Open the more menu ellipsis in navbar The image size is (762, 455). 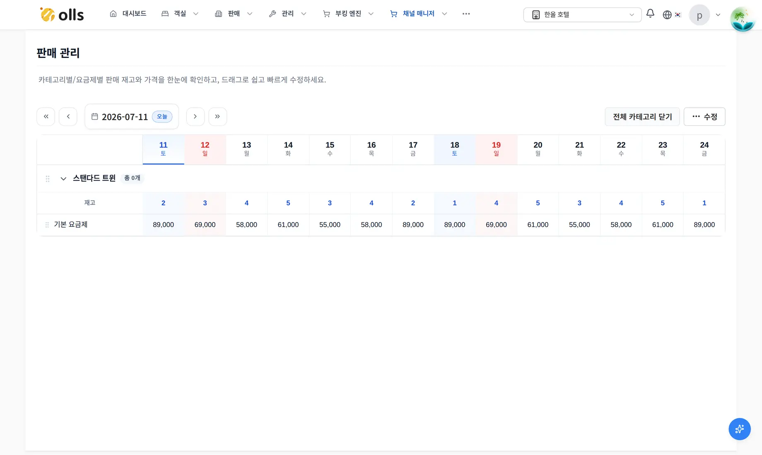pyautogui.click(x=466, y=14)
